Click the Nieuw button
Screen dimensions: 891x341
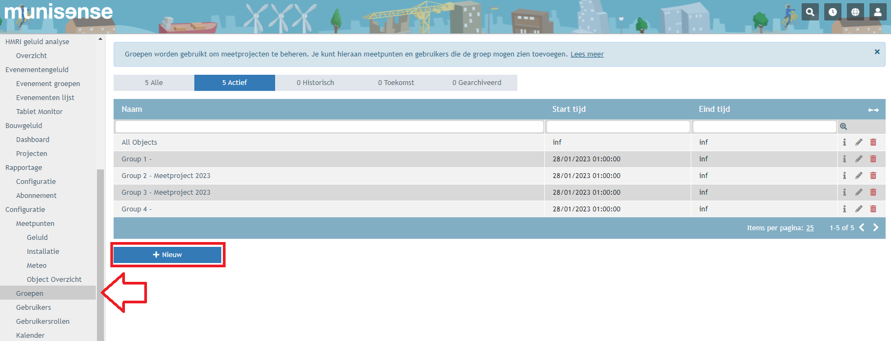pos(167,255)
